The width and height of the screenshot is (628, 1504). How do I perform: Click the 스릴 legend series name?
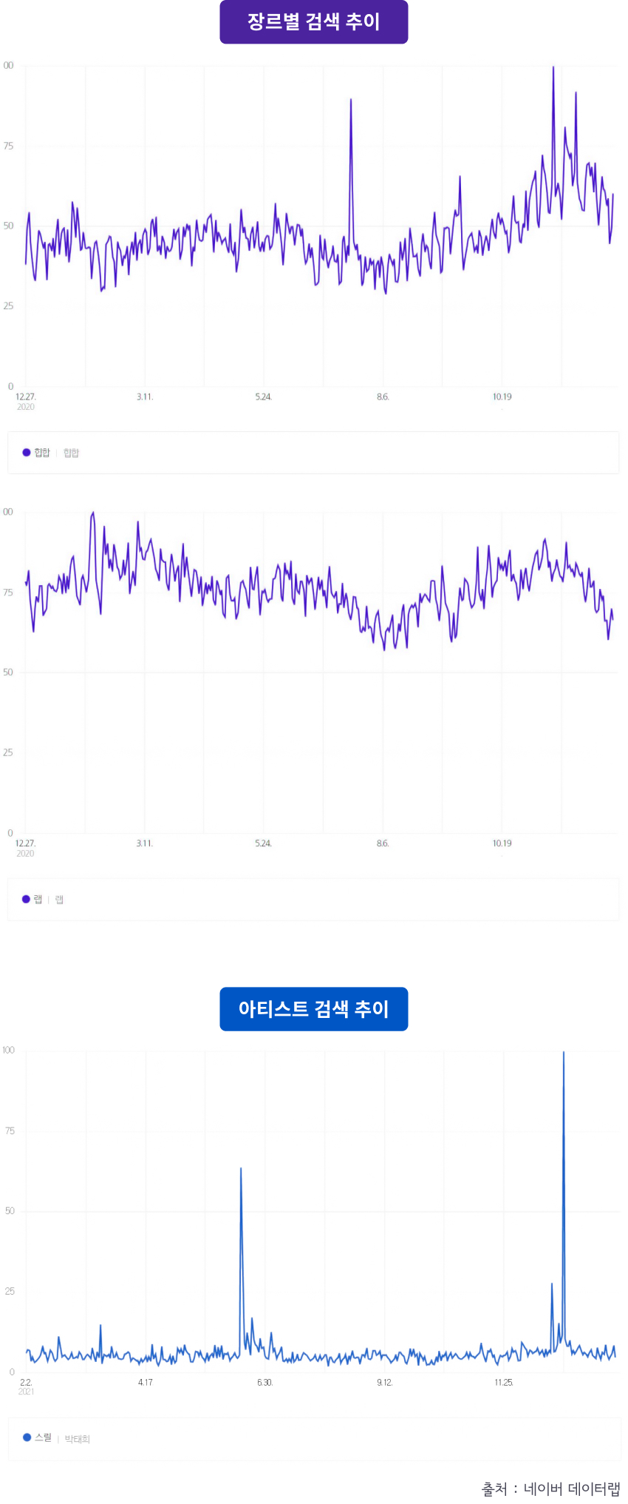click(44, 1437)
